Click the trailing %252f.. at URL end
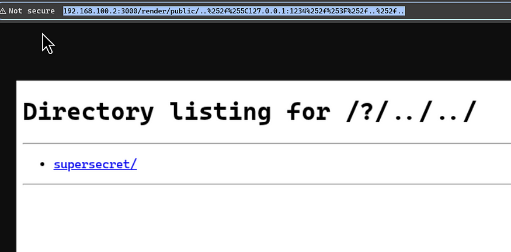Image resolution: width=511 pixels, height=252 pixels. point(391,11)
